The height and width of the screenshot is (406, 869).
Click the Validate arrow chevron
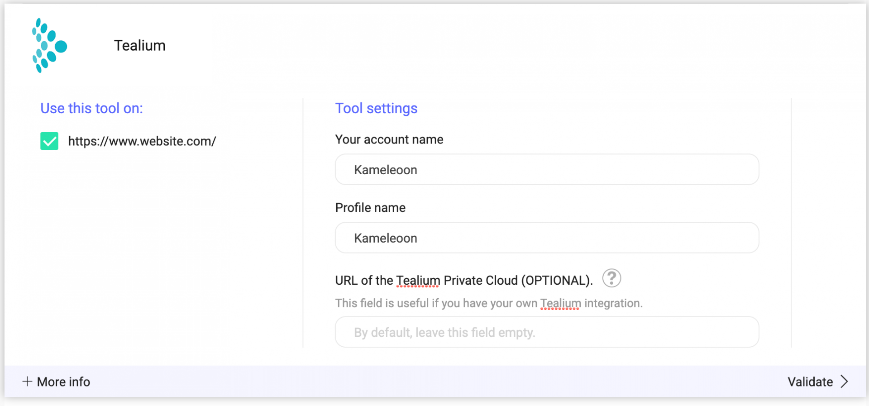click(x=844, y=382)
